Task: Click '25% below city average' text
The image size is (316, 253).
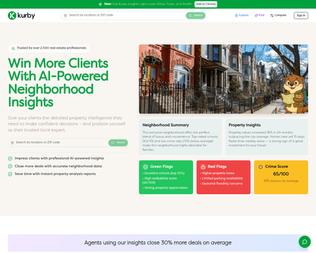Action: [281, 181]
